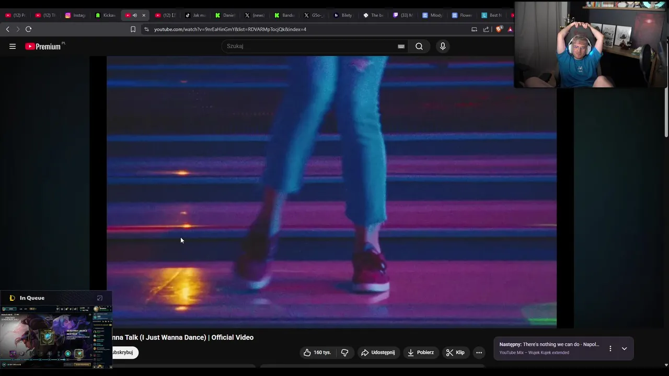Click the 'In Queue' label in League overlay
Viewport: 669px width, 376px height.
click(32, 298)
